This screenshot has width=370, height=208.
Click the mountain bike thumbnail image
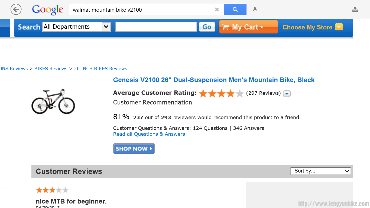(53, 101)
